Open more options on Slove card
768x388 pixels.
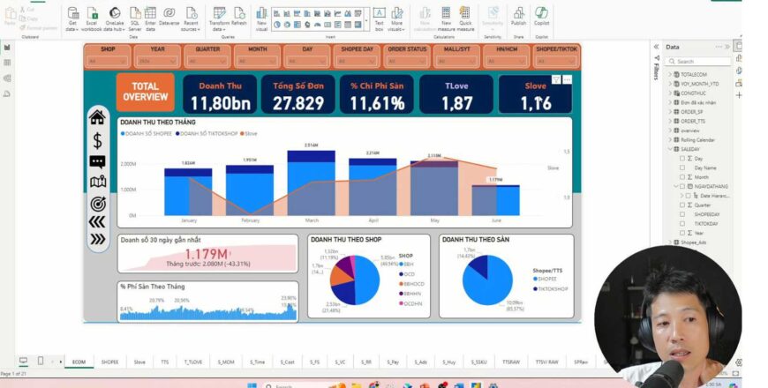point(568,79)
